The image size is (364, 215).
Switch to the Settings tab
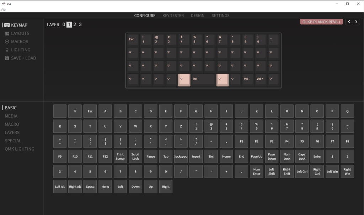220,16
